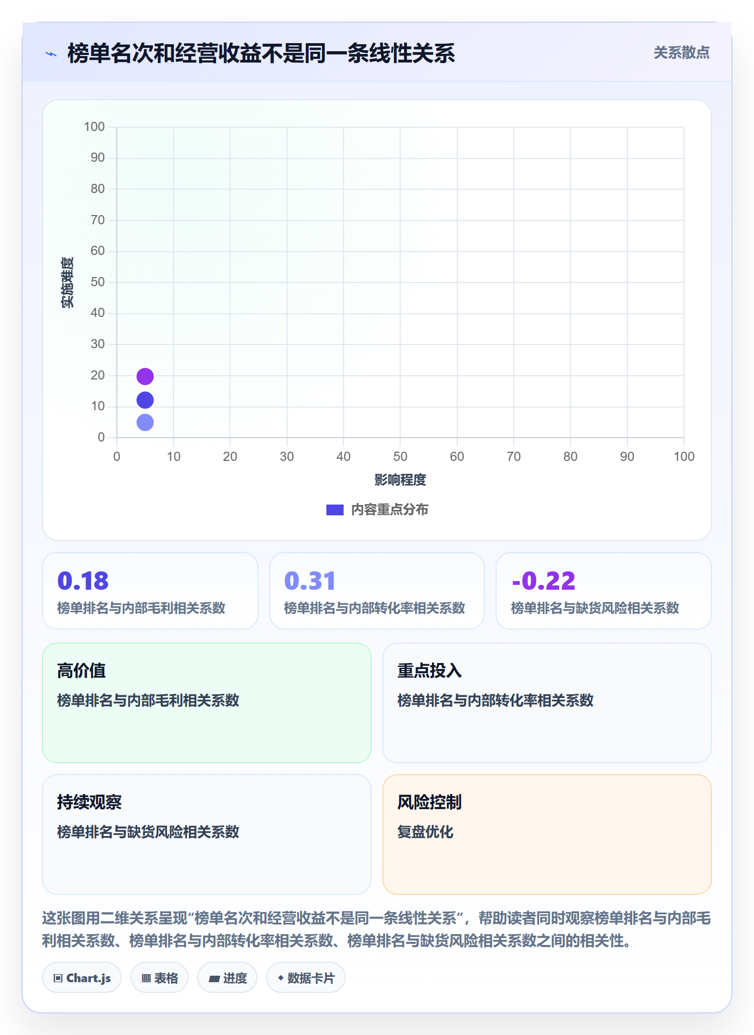Click the Chart.js tag chip
The width and height of the screenshot is (754, 1035).
click(x=82, y=978)
